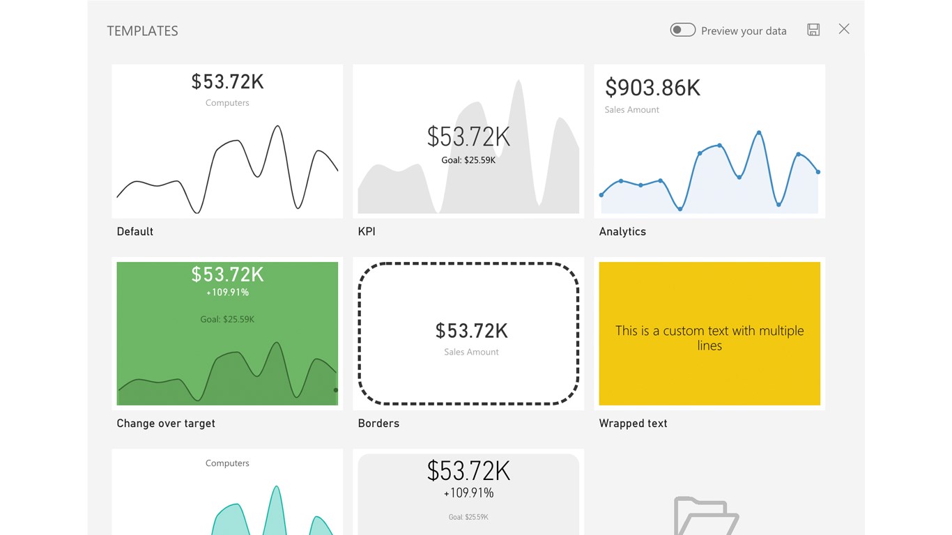Select the gray rounded template with +109.91%
This screenshot has width=952, height=535.
[468, 492]
